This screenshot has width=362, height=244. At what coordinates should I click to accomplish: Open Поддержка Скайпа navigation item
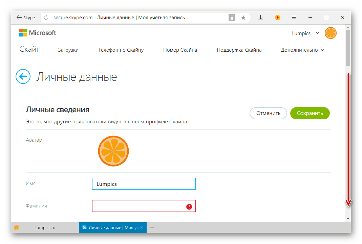tap(239, 50)
